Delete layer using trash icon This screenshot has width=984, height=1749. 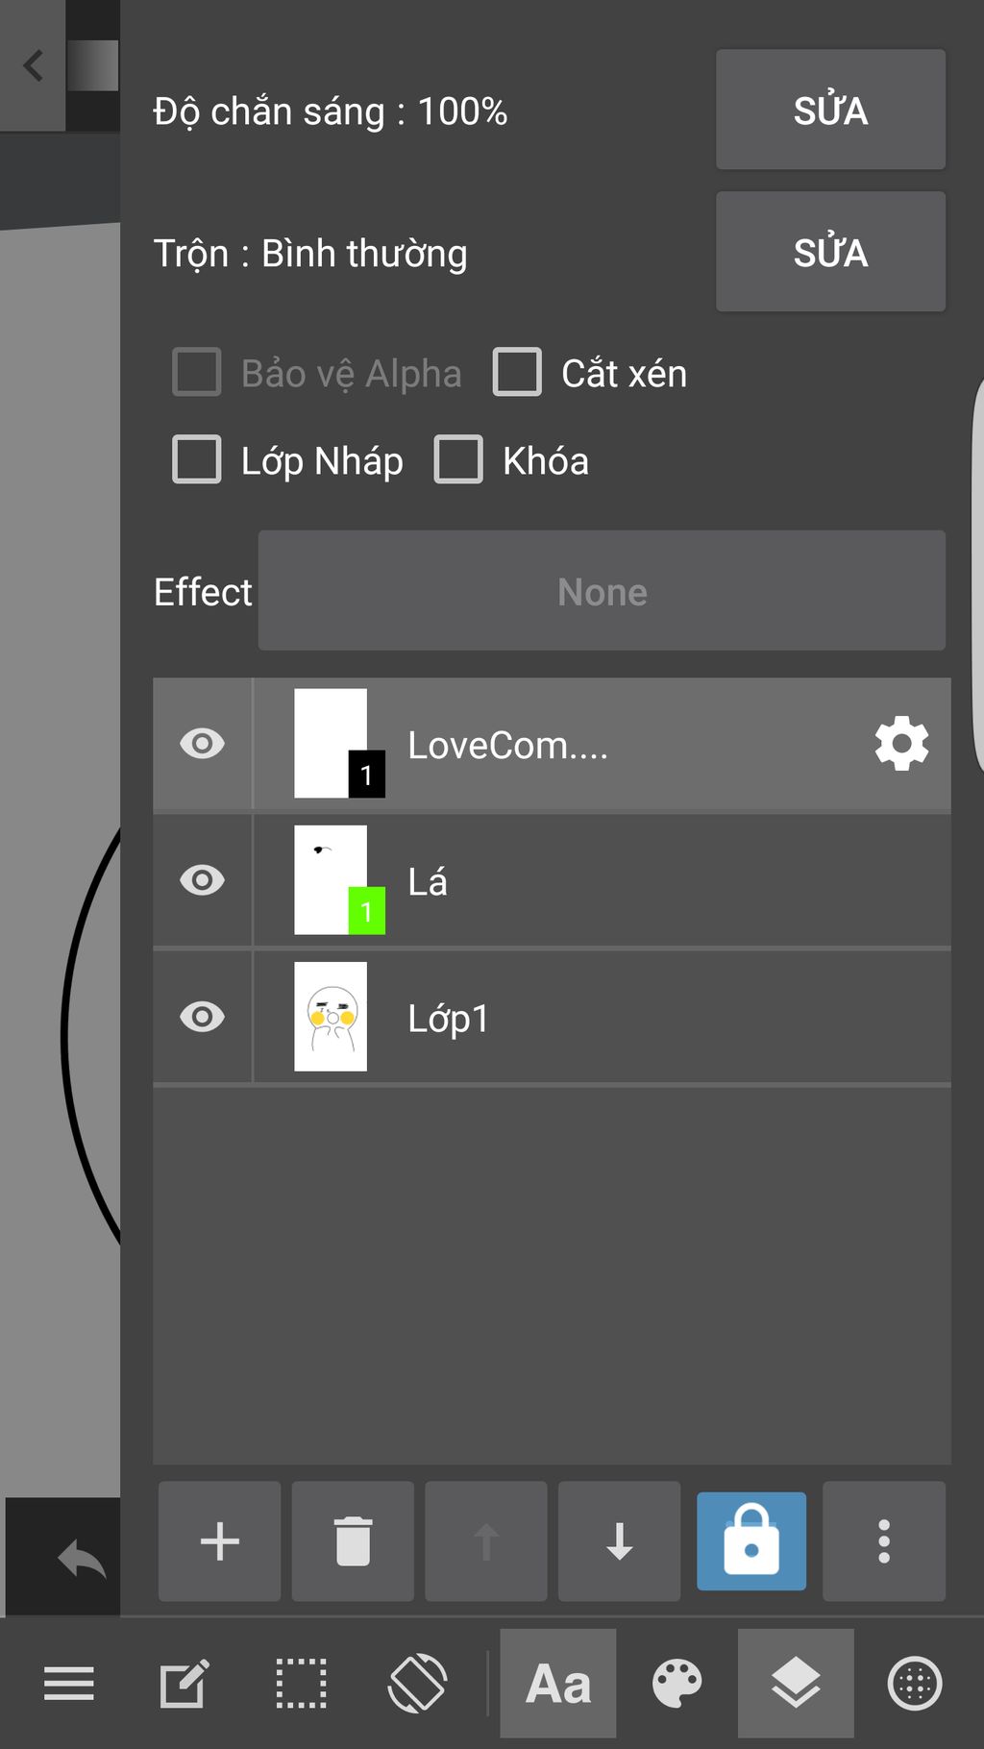353,1541
